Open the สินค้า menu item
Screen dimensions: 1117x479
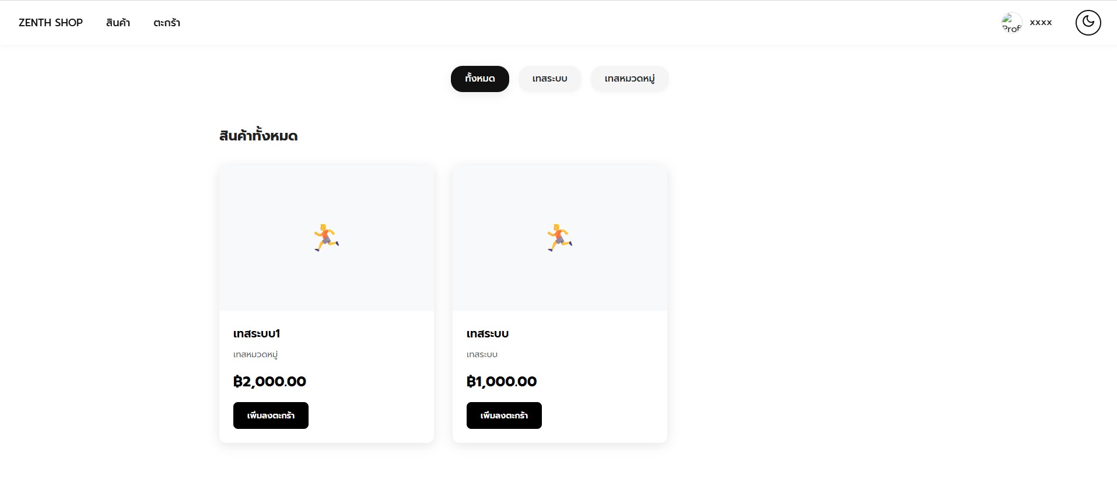118,23
